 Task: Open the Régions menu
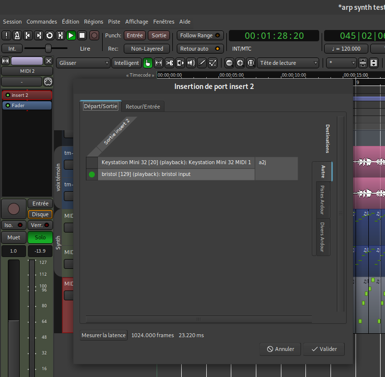[93, 22]
